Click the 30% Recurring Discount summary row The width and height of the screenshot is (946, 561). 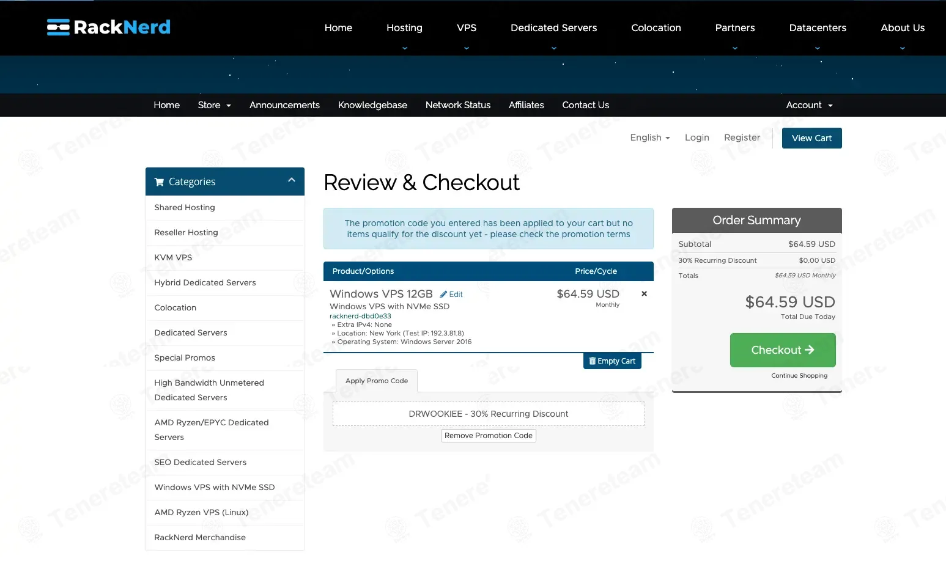[756, 260]
